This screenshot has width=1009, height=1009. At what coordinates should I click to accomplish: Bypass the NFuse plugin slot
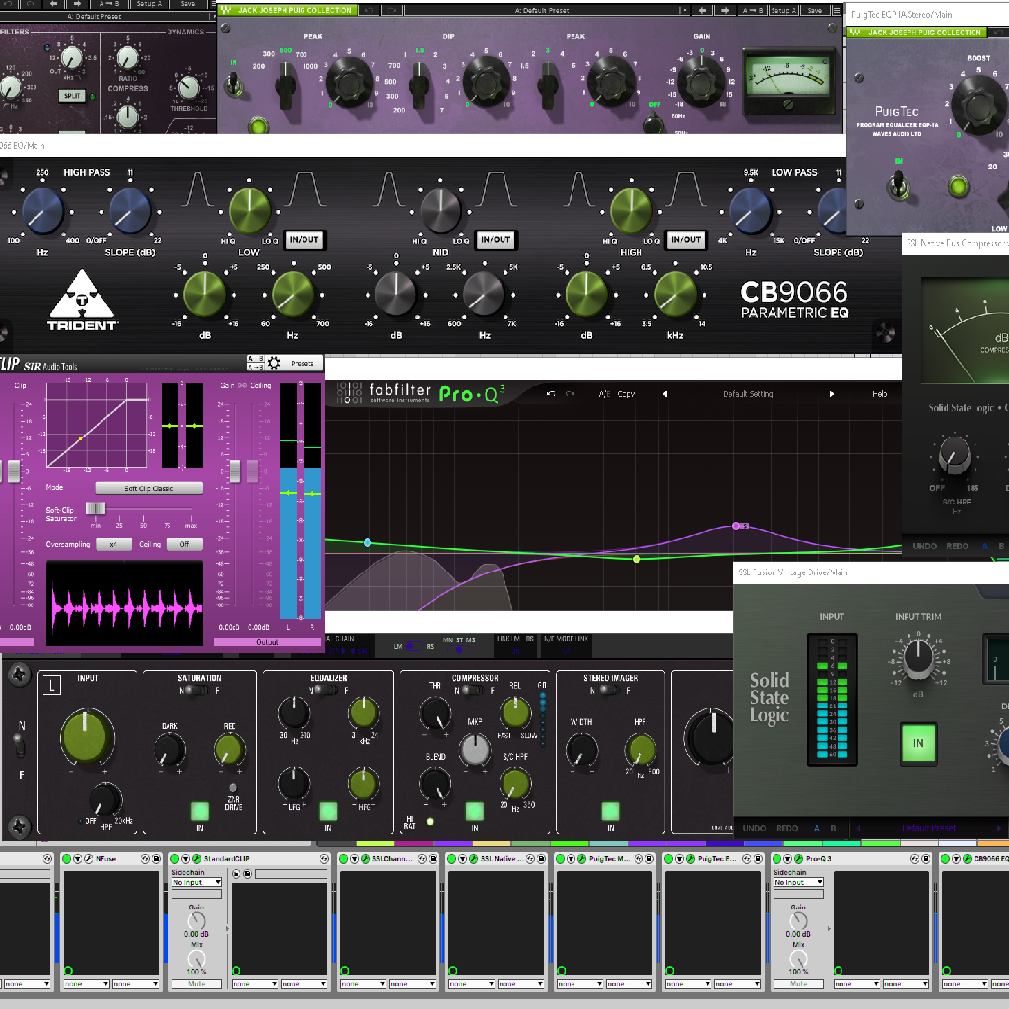point(66,859)
